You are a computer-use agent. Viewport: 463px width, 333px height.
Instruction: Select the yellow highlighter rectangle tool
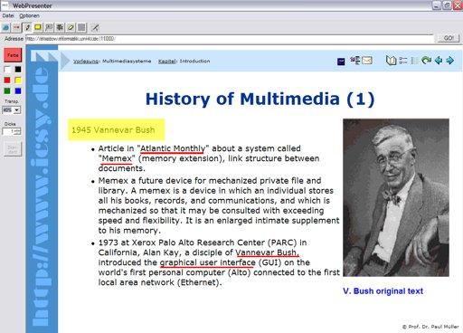[38, 28]
